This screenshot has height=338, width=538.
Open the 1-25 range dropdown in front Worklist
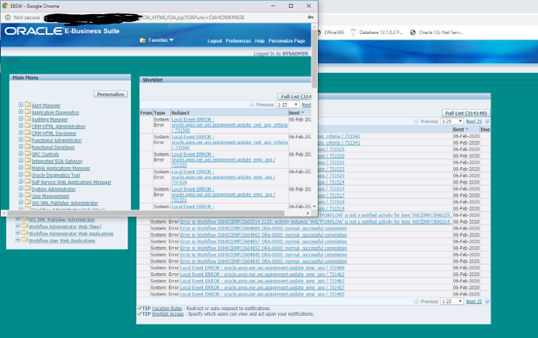pos(288,104)
